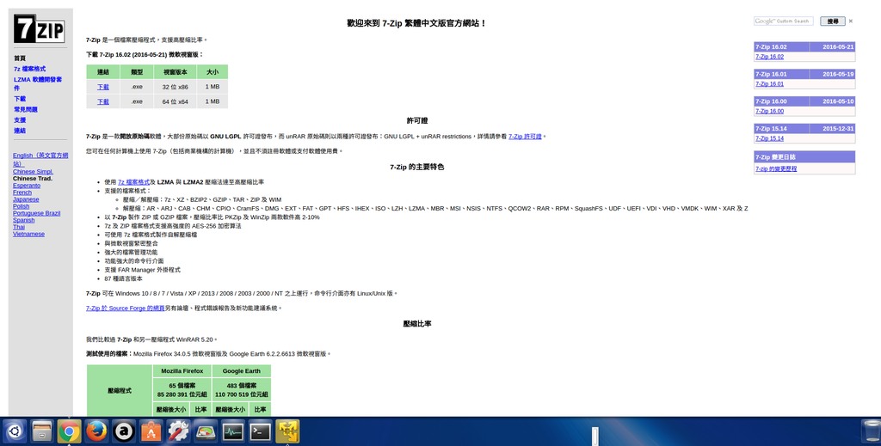Click the 壓縮比率 section heading
The height and width of the screenshot is (446, 881).
tap(417, 324)
